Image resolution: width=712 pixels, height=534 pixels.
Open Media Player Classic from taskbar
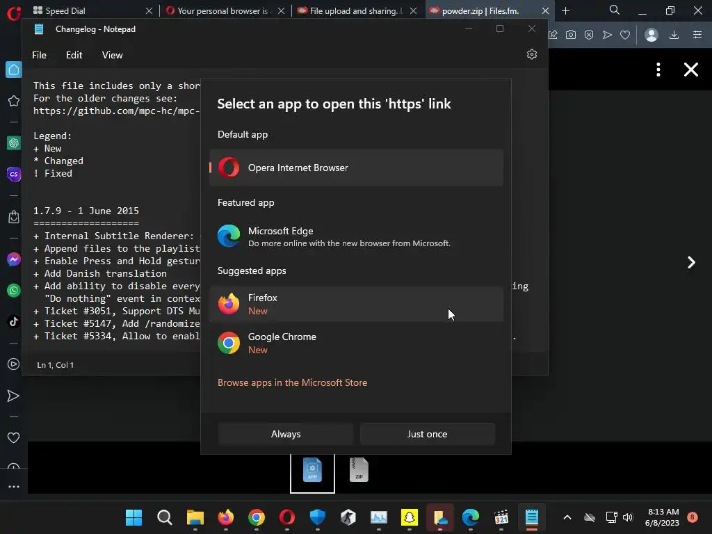[501, 517]
